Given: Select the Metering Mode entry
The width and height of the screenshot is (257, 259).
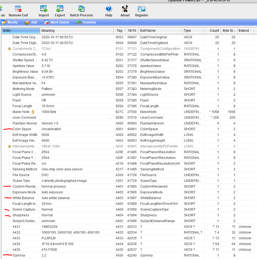Looking at the screenshot, I should click(x=24, y=89).
